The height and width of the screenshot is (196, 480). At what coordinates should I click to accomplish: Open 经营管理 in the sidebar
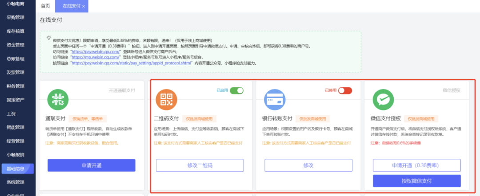click(x=15, y=141)
